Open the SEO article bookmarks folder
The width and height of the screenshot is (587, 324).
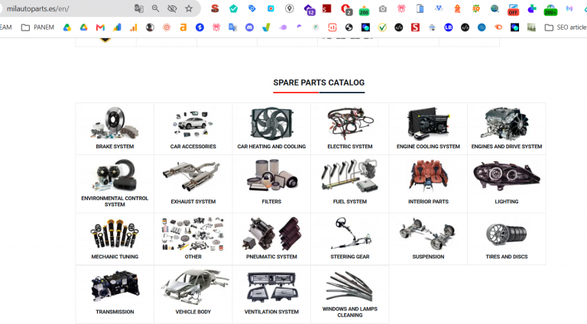[566, 28]
